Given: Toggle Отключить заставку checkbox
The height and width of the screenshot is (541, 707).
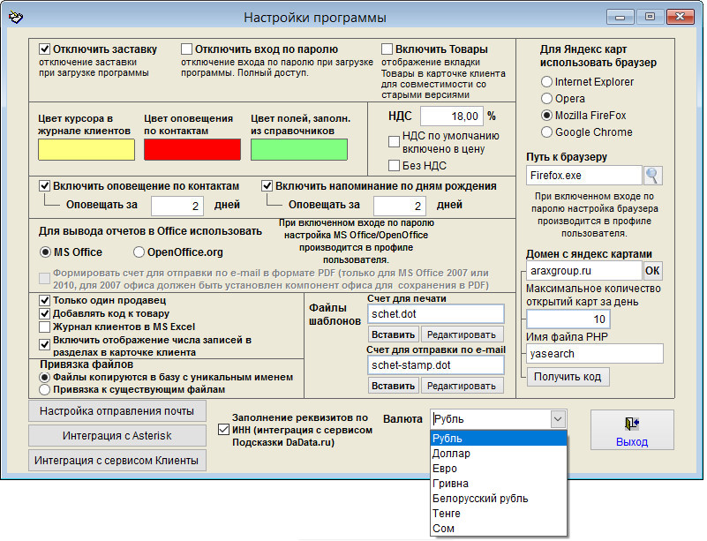Looking at the screenshot, I should pyautogui.click(x=44, y=49).
